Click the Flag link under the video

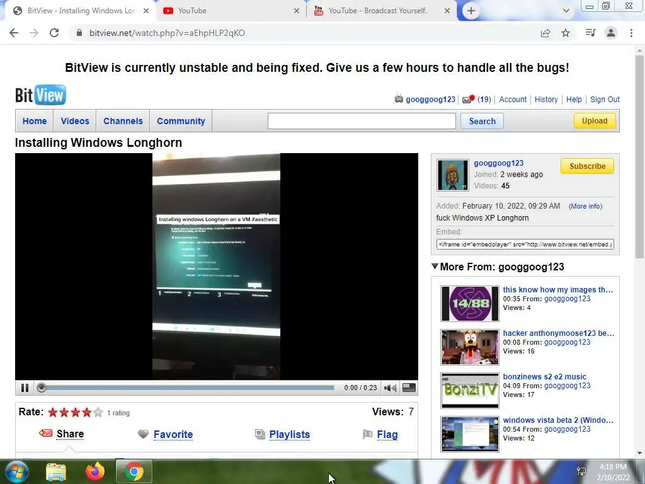pyautogui.click(x=387, y=434)
